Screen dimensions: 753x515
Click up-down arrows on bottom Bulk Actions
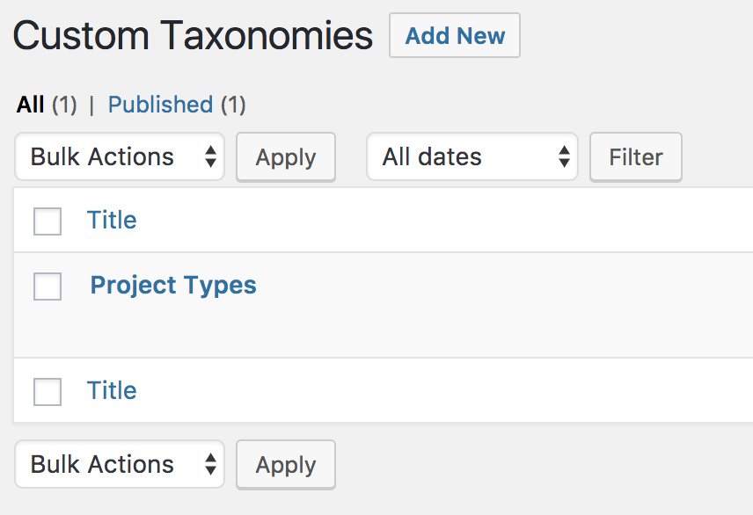(210, 464)
